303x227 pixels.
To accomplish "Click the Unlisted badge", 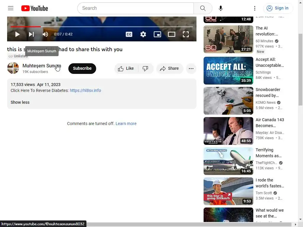I will click(18, 56).
